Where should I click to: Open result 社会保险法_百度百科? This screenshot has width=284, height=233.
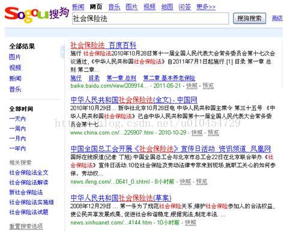tap(103, 46)
